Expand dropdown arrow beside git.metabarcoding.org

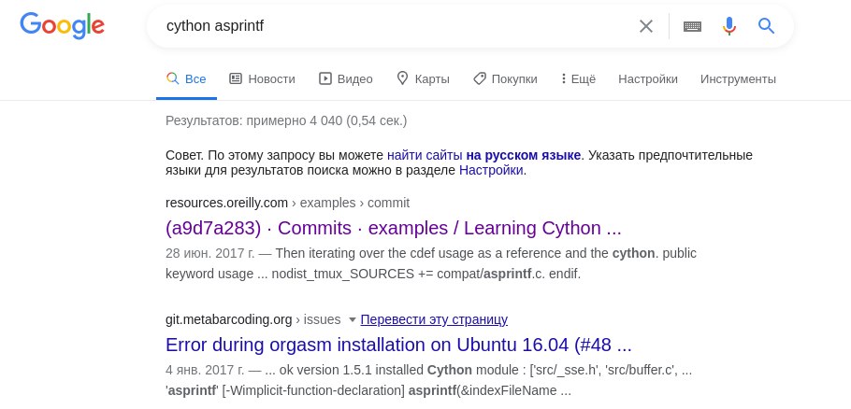(x=353, y=320)
